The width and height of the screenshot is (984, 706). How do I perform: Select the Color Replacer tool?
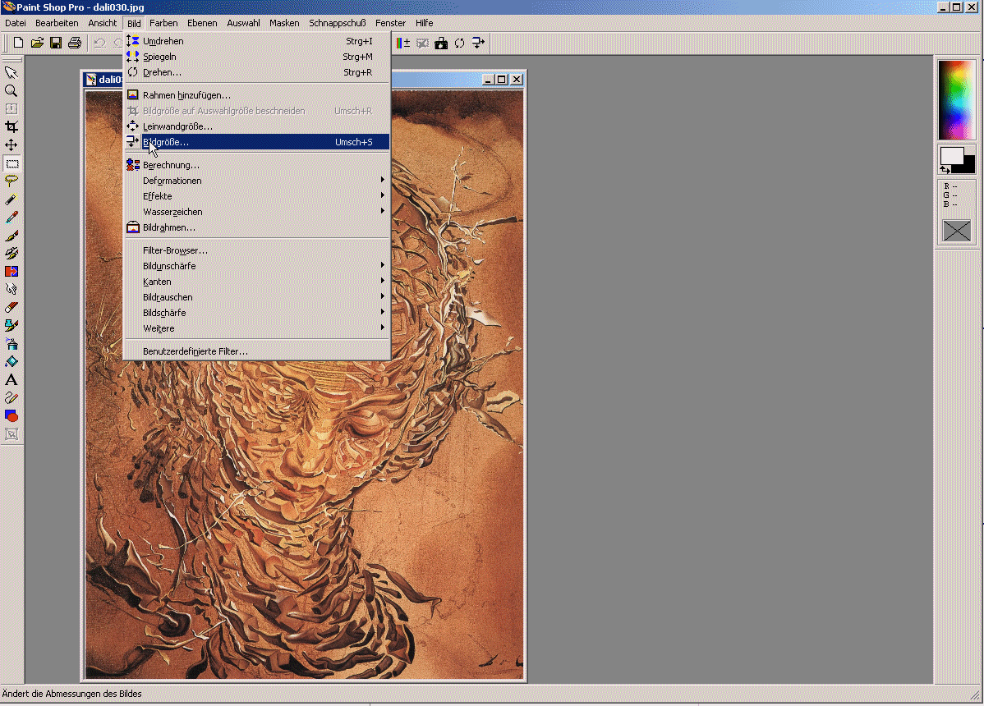[x=11, y=272]
